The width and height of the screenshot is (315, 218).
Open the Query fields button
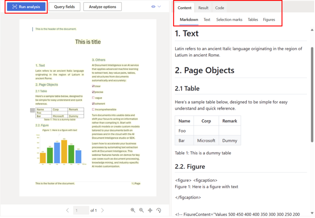tap(64, 7)
